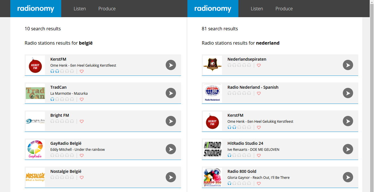Screen dimensions: 374x192
Task: Open Listen menu in left header
Action: [80, 9]
